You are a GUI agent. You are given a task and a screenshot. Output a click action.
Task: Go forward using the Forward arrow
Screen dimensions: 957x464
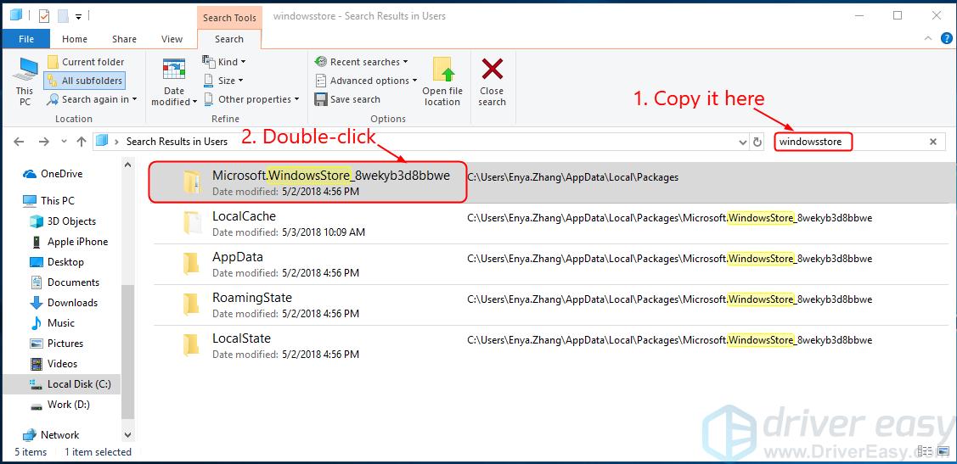pyautogui.click(x=44, y=142)
